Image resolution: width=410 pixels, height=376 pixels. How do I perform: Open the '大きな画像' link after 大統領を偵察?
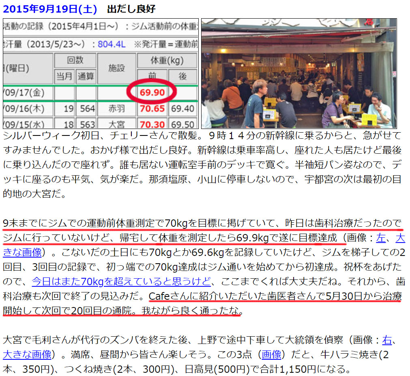(x=27, y=355)
